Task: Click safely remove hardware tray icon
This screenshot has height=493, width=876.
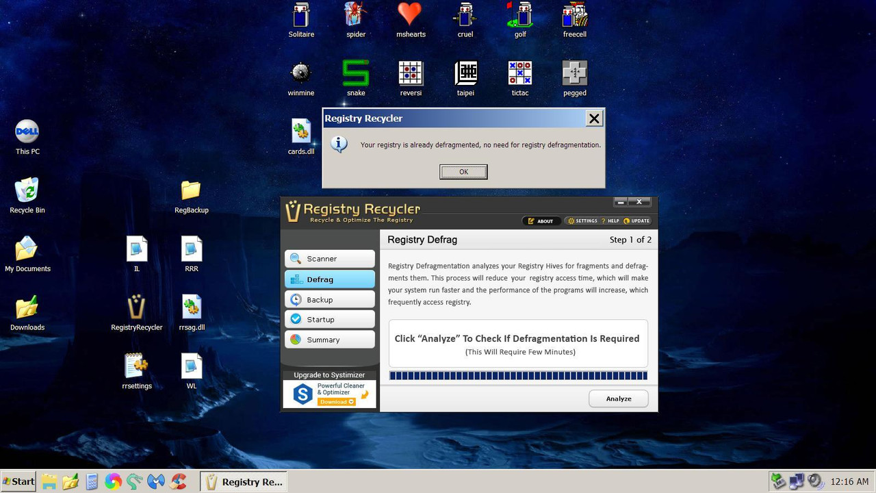Action: pos(777,481)
